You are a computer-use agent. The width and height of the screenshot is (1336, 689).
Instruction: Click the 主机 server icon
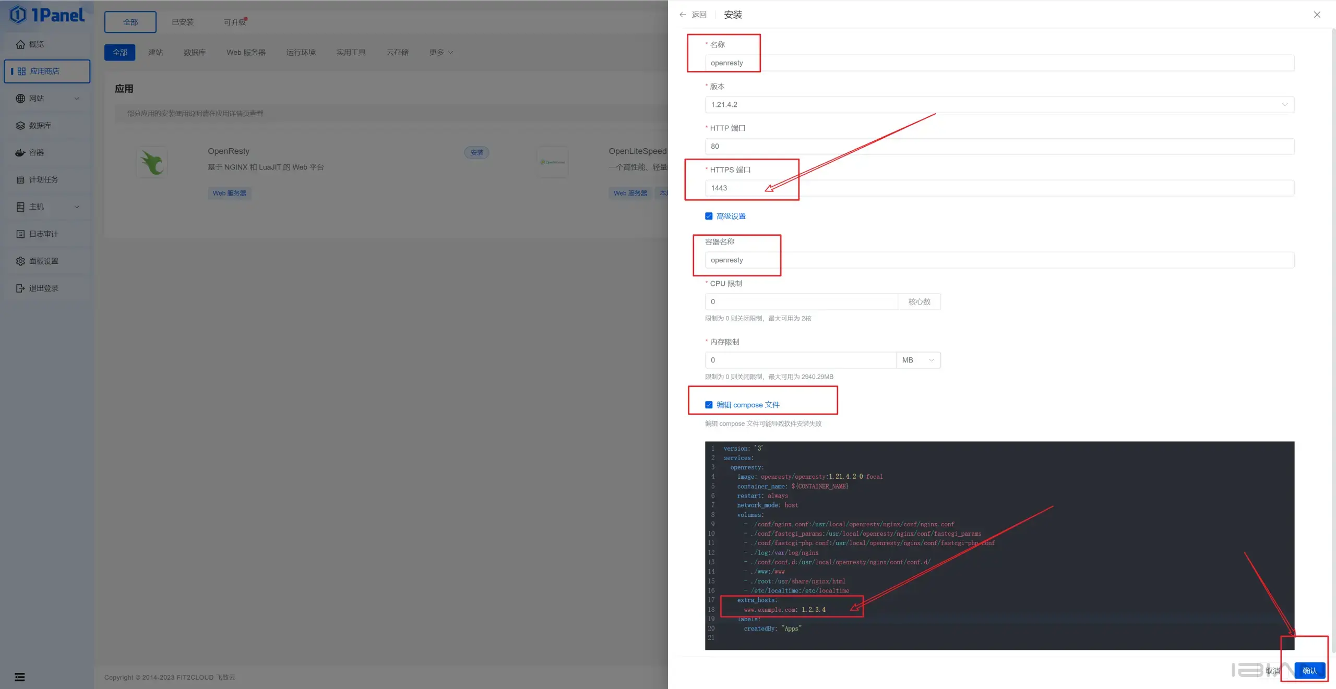(20, 207)
